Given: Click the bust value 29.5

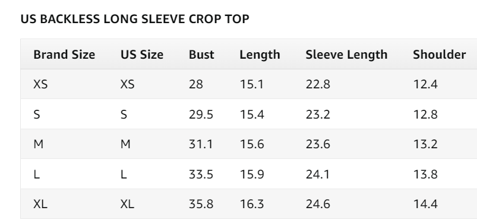Looking at the screenshot, I should pos(201,114).
